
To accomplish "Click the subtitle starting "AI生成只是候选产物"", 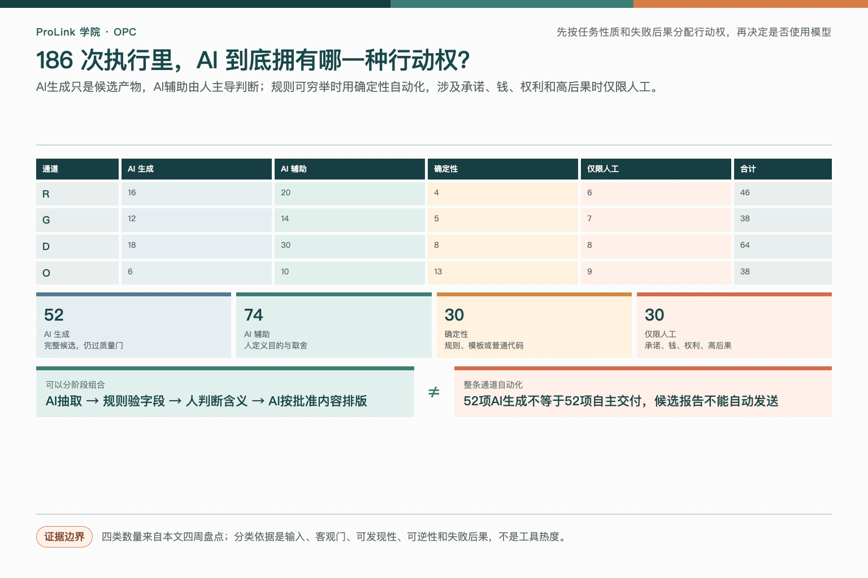I will point(347,87).
